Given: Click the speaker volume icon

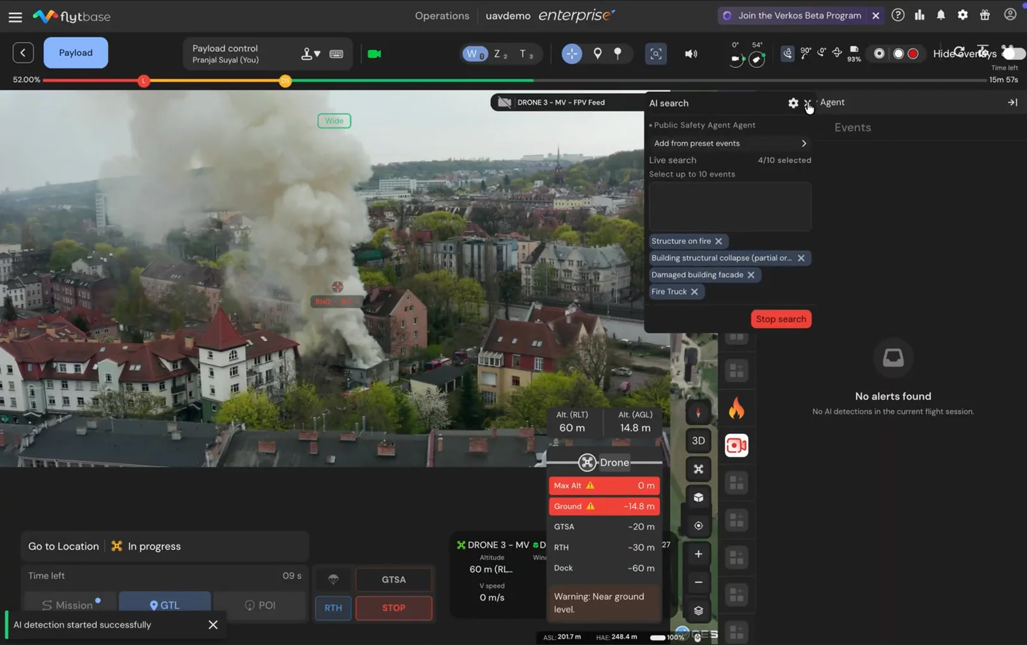Looking at the screenshot, I should coord(691,54).
